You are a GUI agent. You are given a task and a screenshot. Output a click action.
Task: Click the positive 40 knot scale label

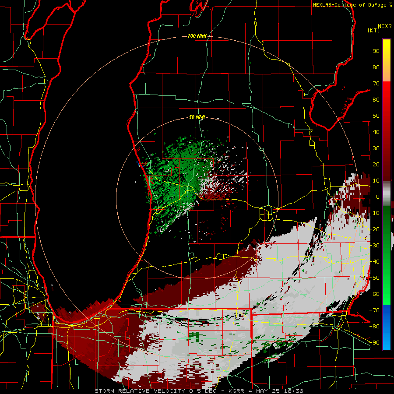376,132
